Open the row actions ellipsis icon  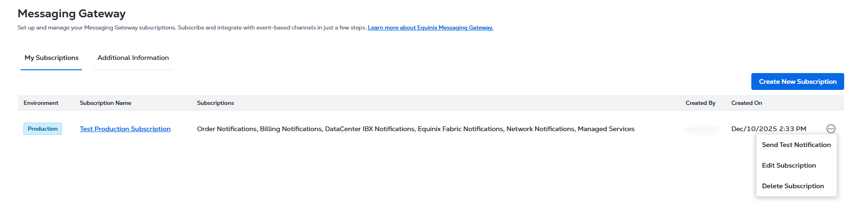pos(831,129)
